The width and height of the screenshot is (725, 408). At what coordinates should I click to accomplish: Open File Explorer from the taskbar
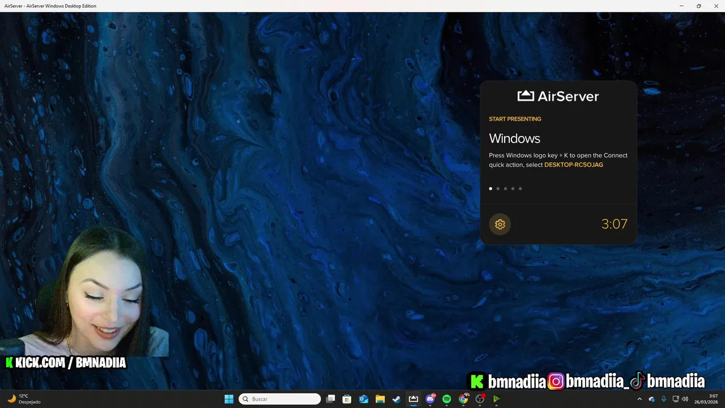[x=380, y=399]
